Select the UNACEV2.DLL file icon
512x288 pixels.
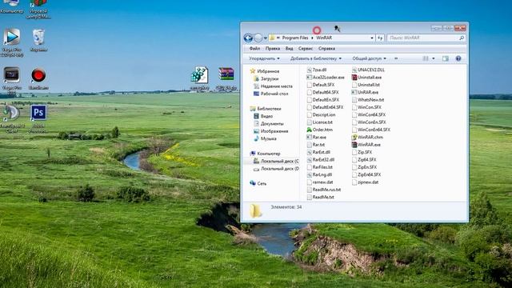pos(354,70)
